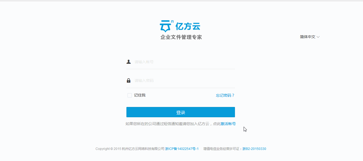363x161 pixels.
Task: Open the 简体中文 language dropdown
Action: (310, 37)
